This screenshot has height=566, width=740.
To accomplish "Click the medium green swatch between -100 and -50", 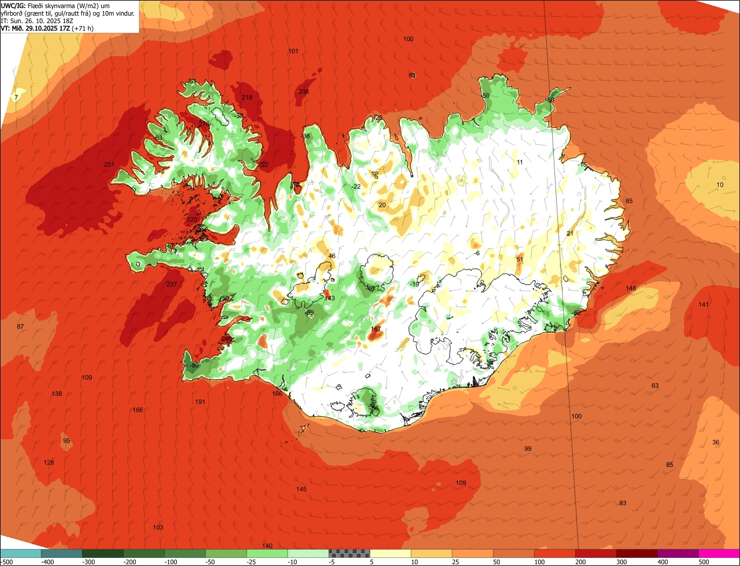I will tap(184, 553).
